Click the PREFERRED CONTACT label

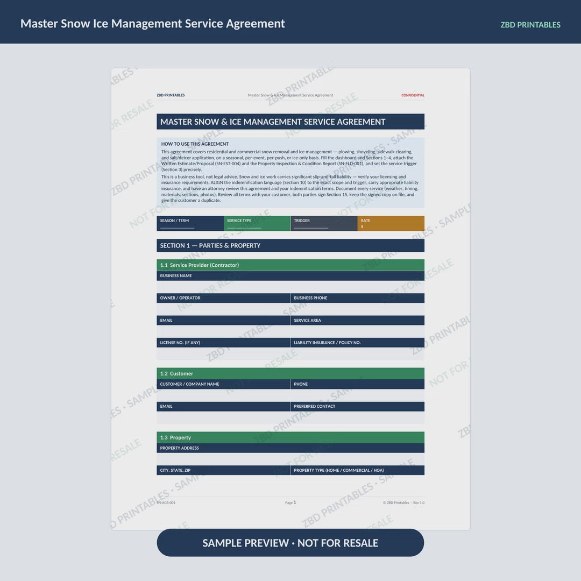click(x=315, y=407)
